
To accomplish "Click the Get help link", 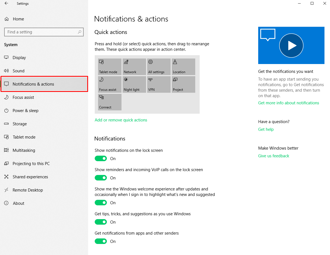I will (266, 129).
